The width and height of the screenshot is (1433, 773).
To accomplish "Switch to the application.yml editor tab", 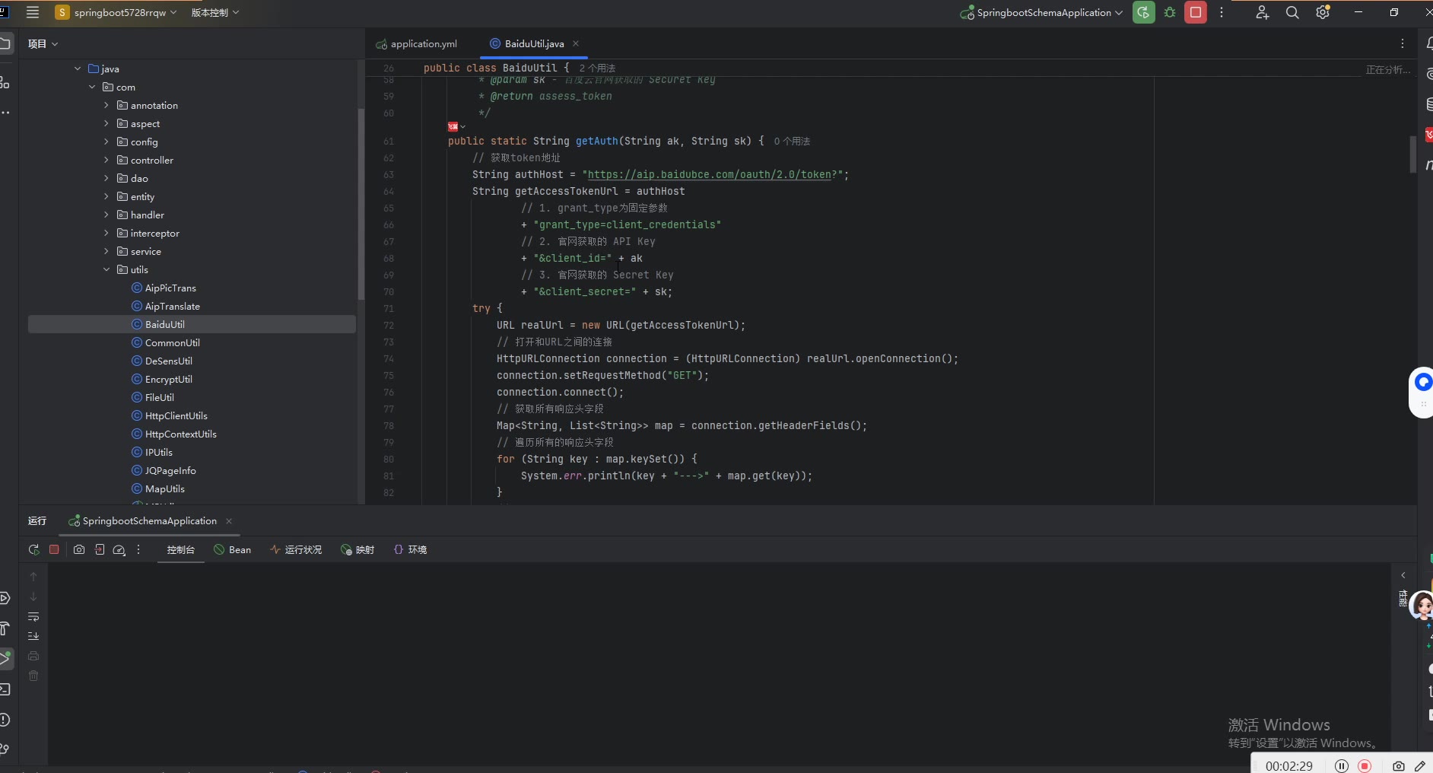I will [423, 44].
